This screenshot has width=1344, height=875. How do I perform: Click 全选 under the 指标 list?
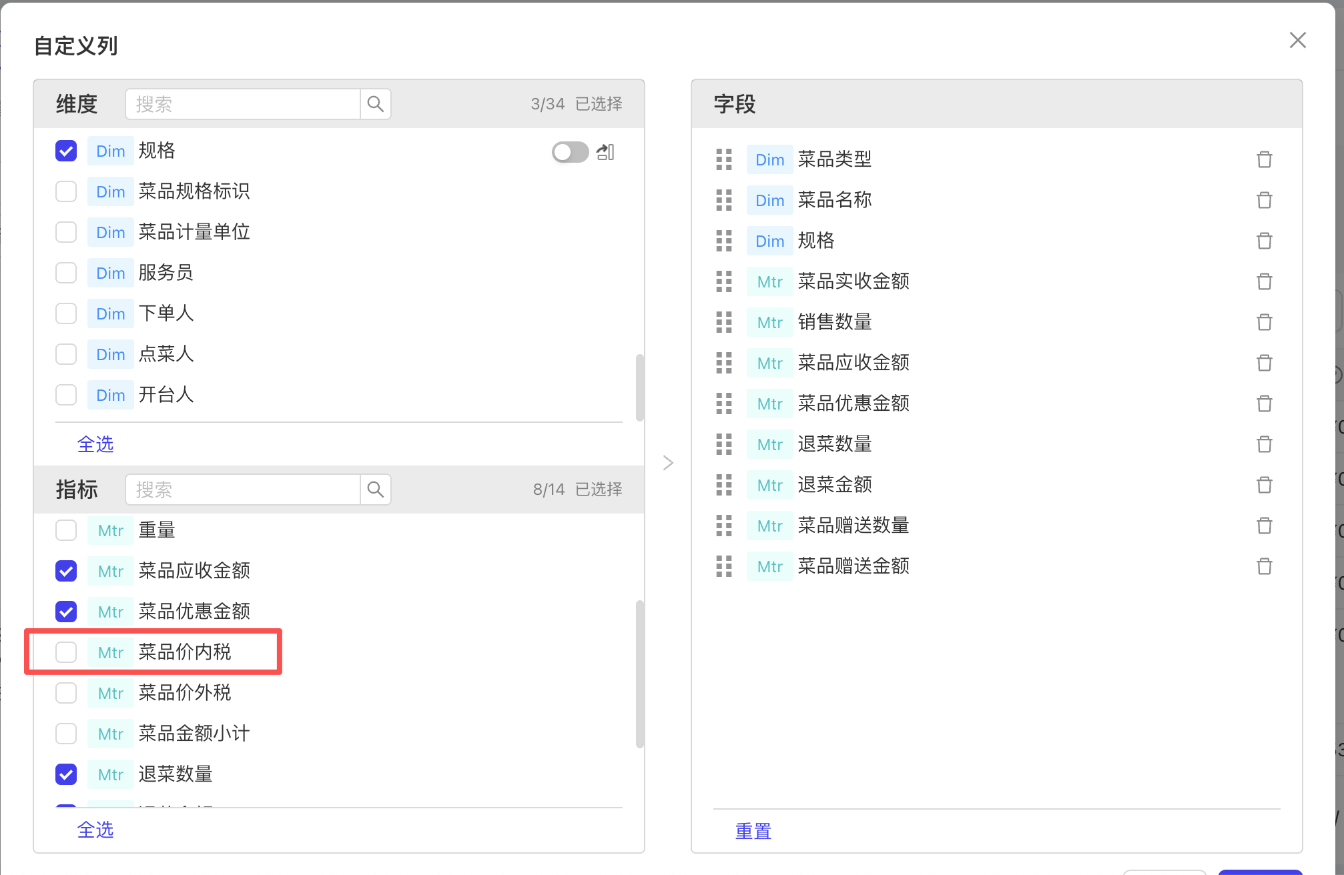[x=95, y=830]
